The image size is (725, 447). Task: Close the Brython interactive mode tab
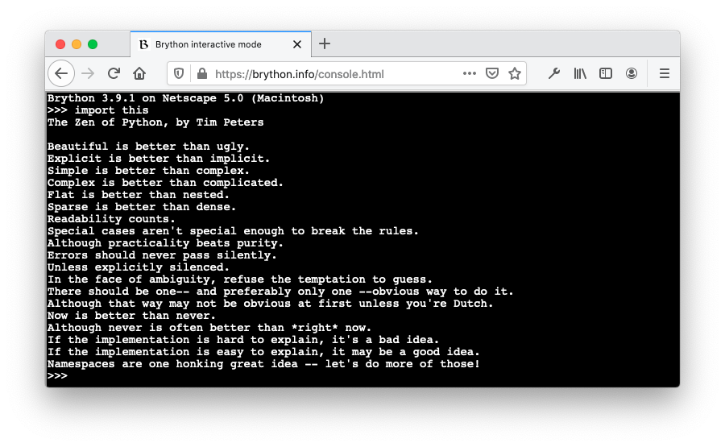pos(297,44)
